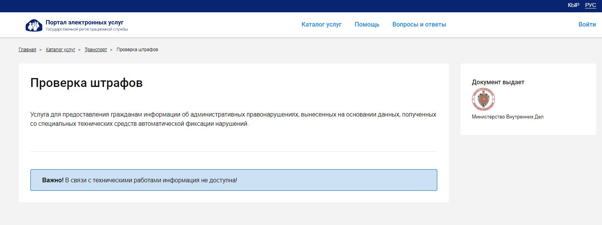Screen dimensions: 602x225
Task: Click the dark blue top language bar
Action: (269, 6)
